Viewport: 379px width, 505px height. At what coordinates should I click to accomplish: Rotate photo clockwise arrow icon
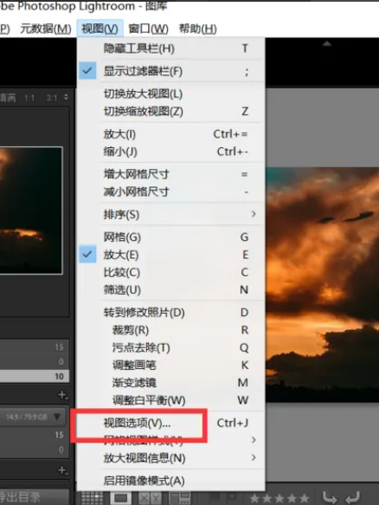click(353, 497)
